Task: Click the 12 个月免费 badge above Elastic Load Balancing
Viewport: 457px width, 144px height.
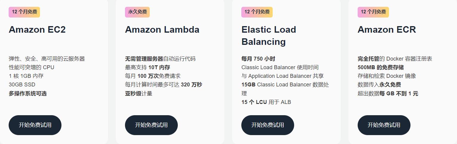Action: (257, 12)
